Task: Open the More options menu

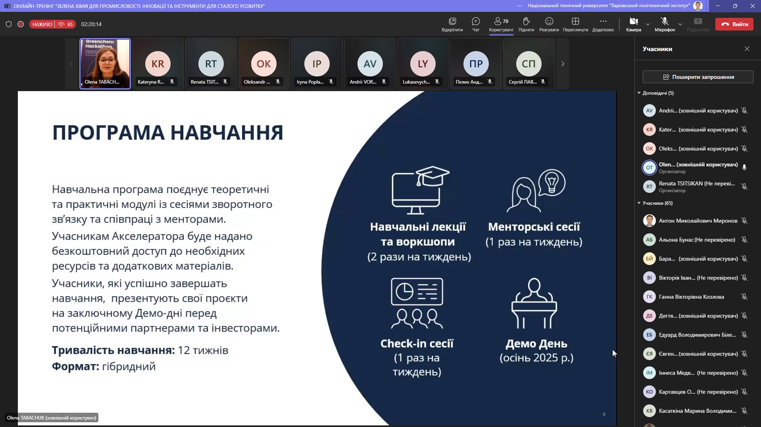Action: [x=603, y=24]
